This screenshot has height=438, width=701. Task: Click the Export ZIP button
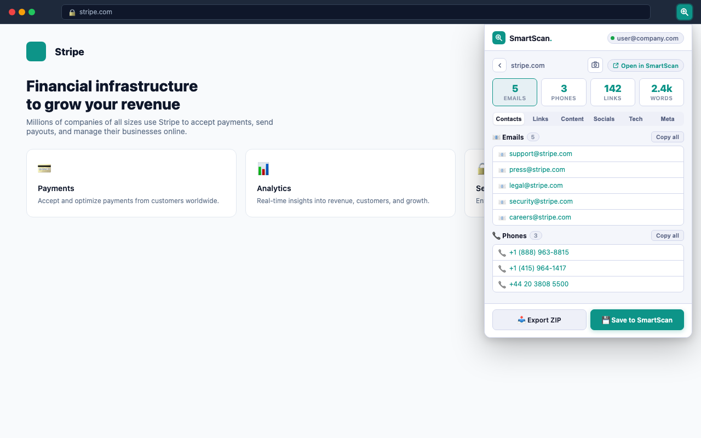pos(539,320)
